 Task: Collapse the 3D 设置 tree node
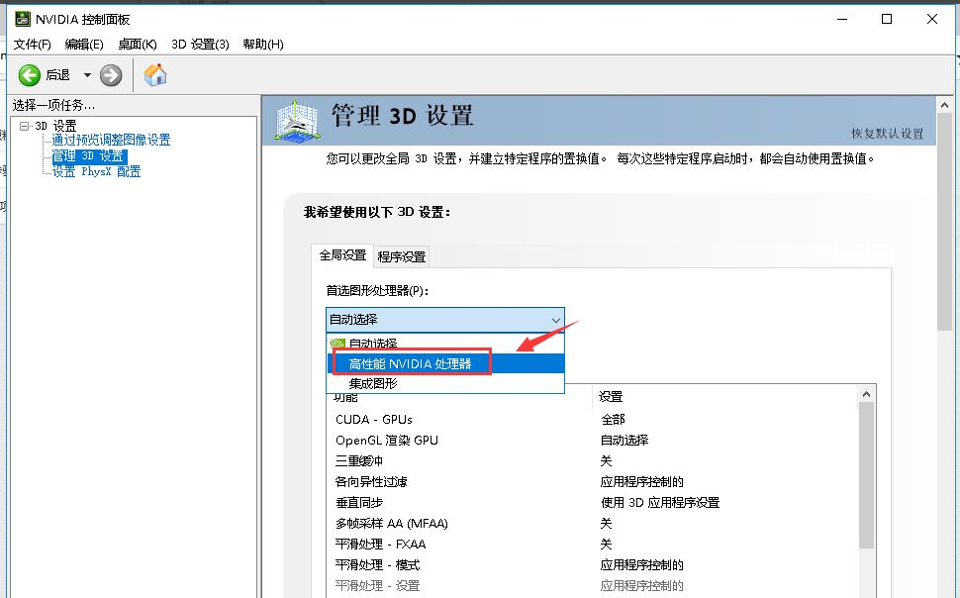(25, 126)
